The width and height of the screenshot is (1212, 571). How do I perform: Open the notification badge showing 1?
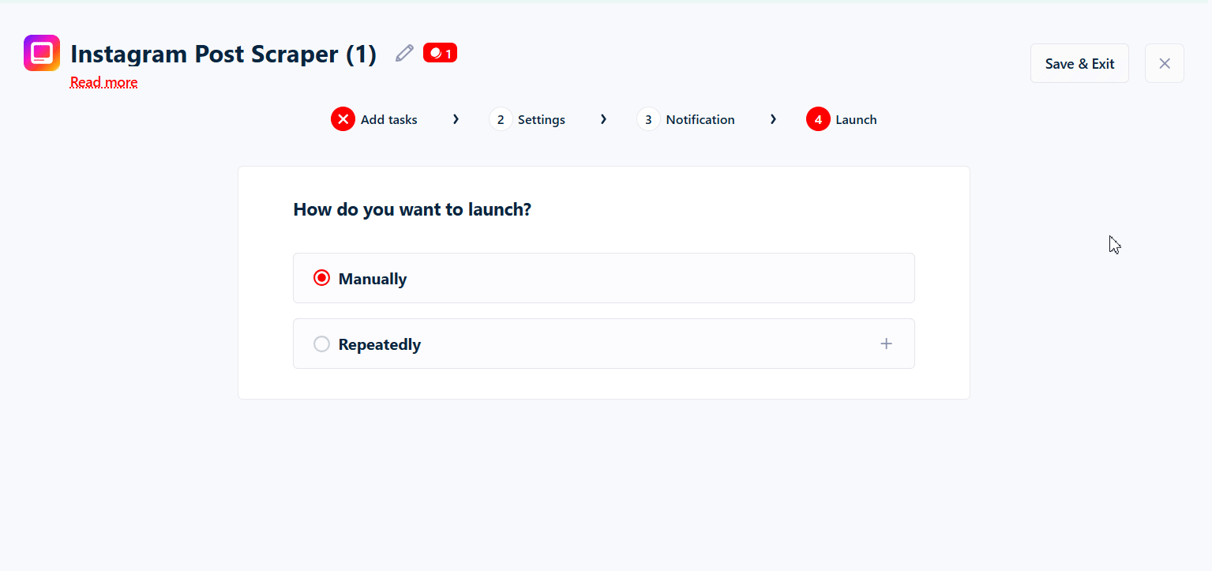coord(439,52)
